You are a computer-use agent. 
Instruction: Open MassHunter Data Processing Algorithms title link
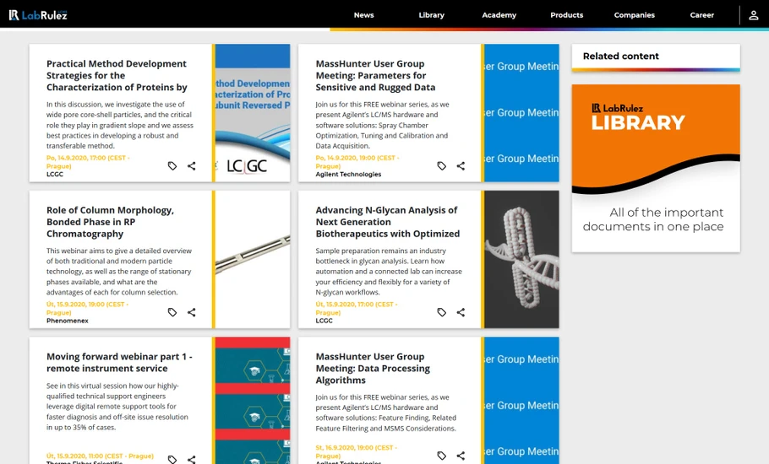tap(373, 368)
